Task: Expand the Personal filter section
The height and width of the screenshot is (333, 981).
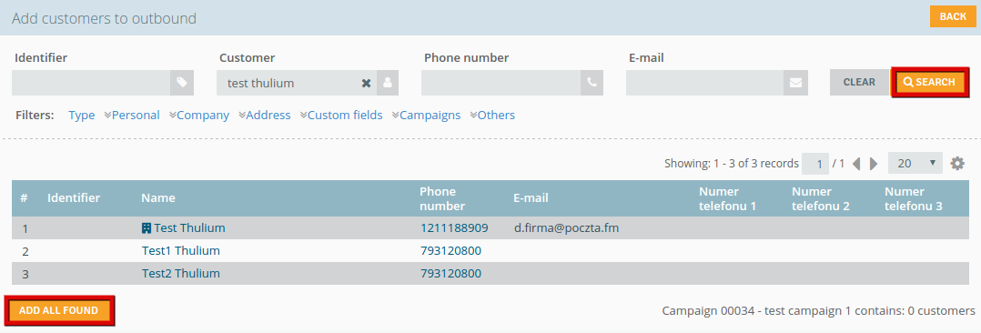Action: (132, 116)
